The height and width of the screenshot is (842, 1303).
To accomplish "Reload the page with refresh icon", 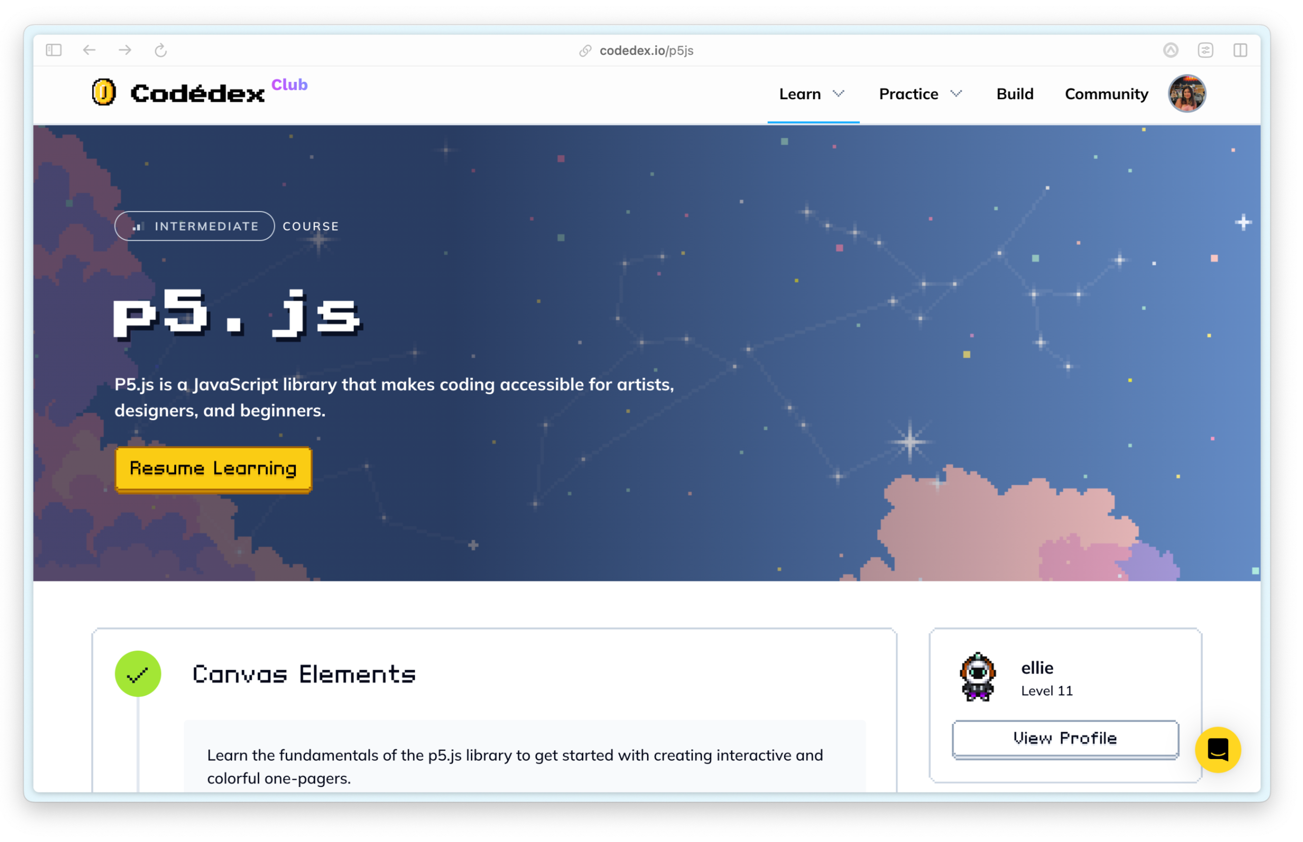I will point(160,50).
